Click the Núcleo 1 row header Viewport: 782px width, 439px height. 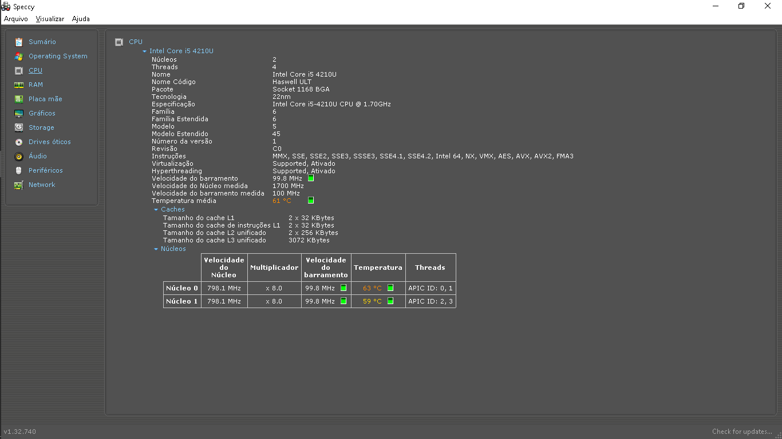(x=182, y=301)
